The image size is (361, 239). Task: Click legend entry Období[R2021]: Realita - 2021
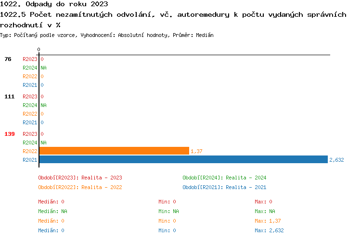point(224,187)
